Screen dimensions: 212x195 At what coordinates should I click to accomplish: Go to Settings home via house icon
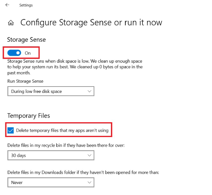click(11, 23)
